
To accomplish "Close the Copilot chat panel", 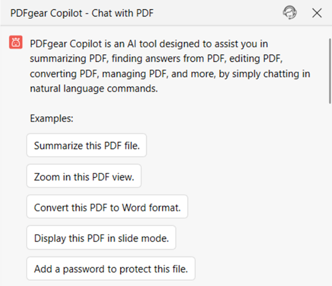I will (x=317, y=13).
